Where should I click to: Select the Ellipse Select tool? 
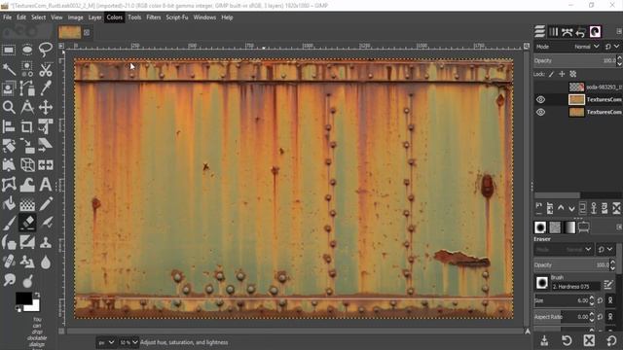(x=27, y=50)
